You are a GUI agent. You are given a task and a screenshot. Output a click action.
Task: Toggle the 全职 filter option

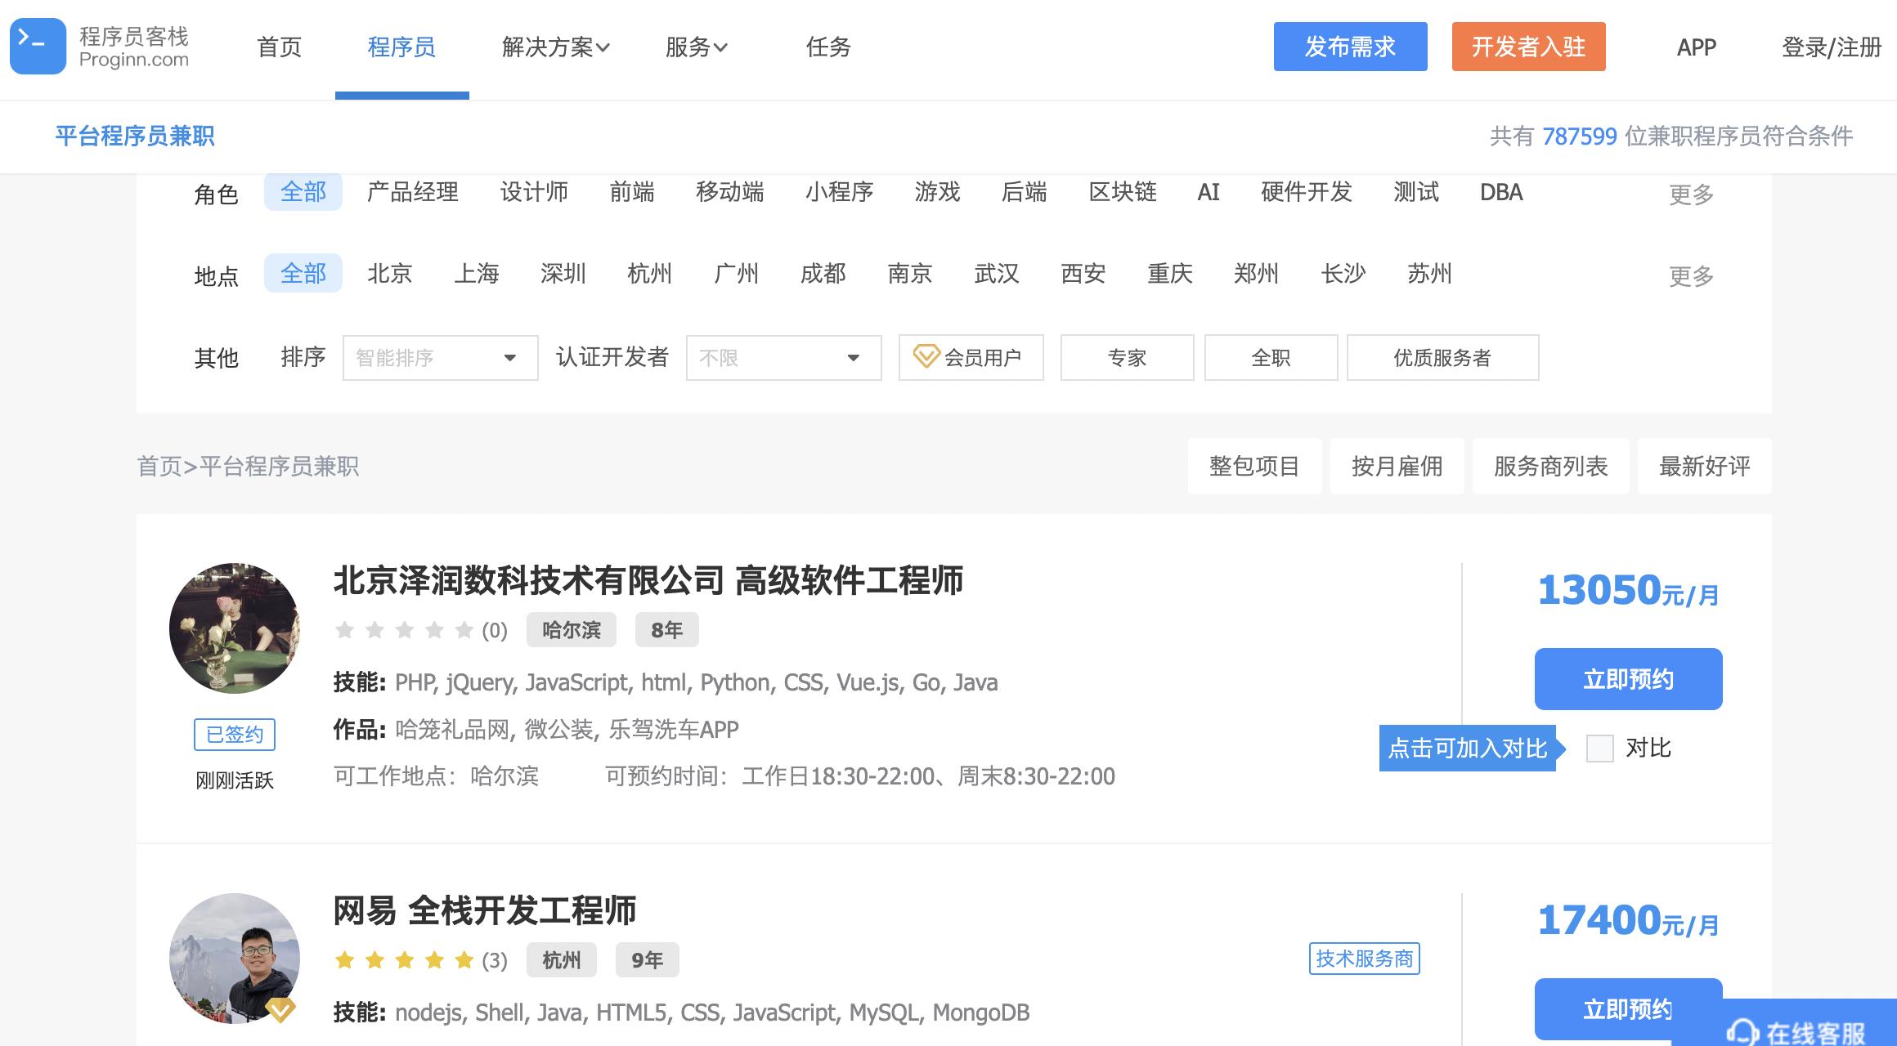tap(1270, 357)
